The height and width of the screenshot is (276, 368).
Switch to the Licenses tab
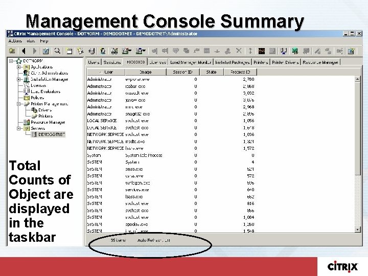158,62
